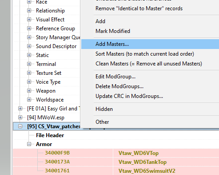Open the Other submenu
The width and height of the screenshot is (219, 175).
click(x=102, y=122)
